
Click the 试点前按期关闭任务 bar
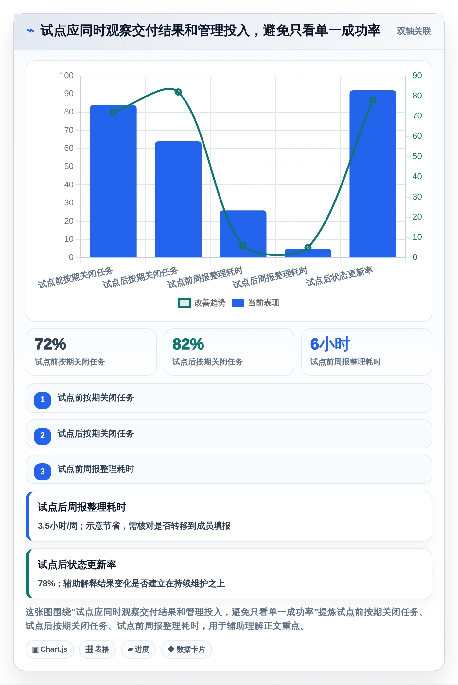(x=113, y=181)
